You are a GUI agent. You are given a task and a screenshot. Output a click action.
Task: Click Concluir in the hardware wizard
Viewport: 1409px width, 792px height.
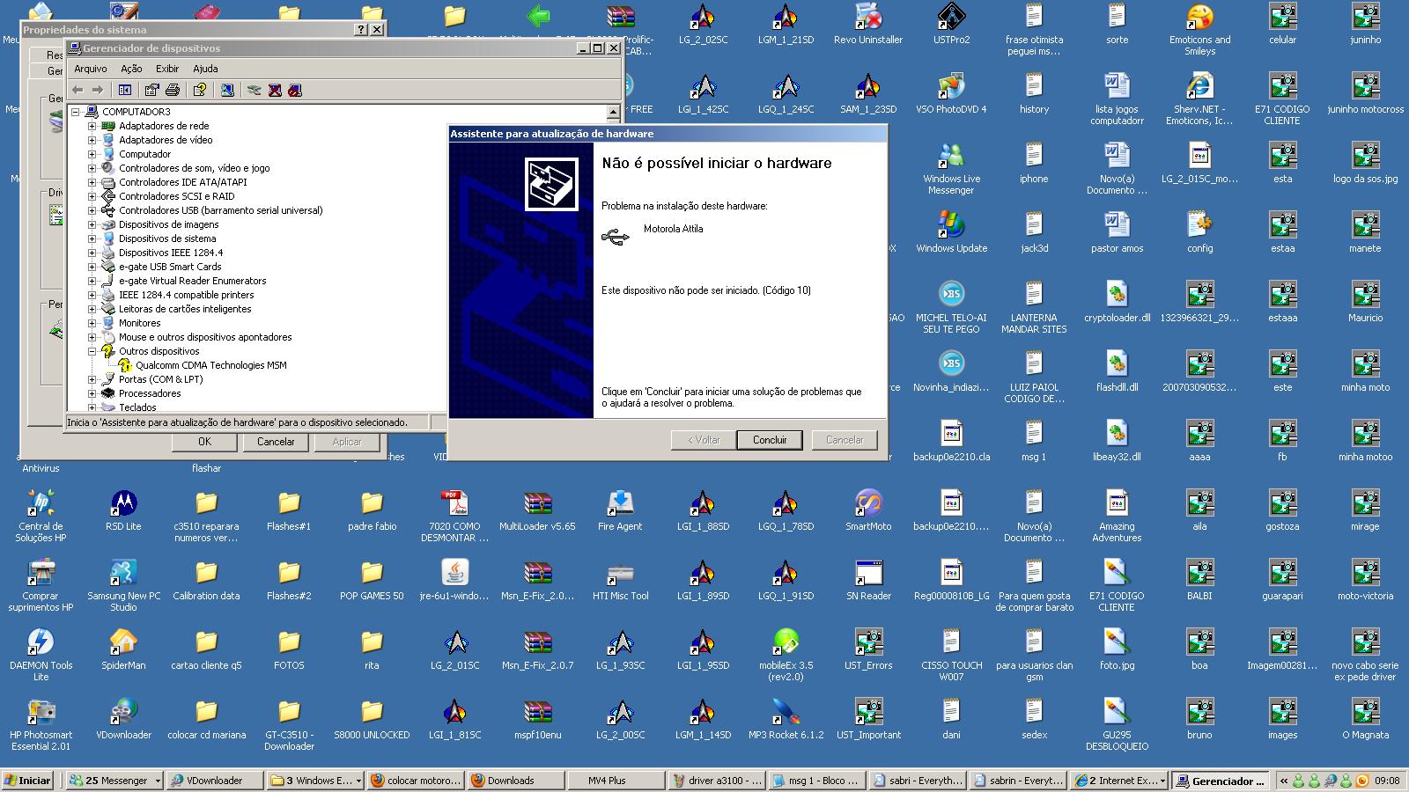[x=770, y=440]
